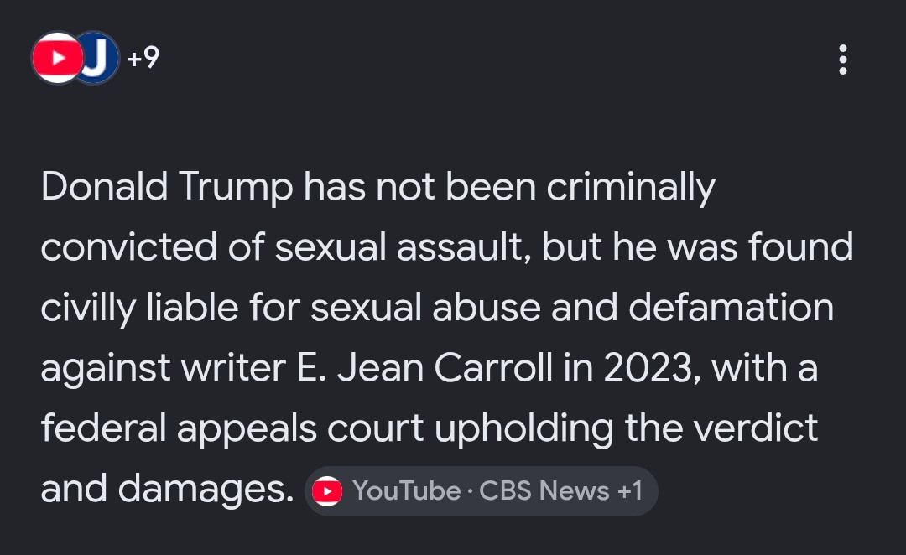Viewport: 906px width, 555px height.
Task: Click the word criminally in first line
Action: 631,188
